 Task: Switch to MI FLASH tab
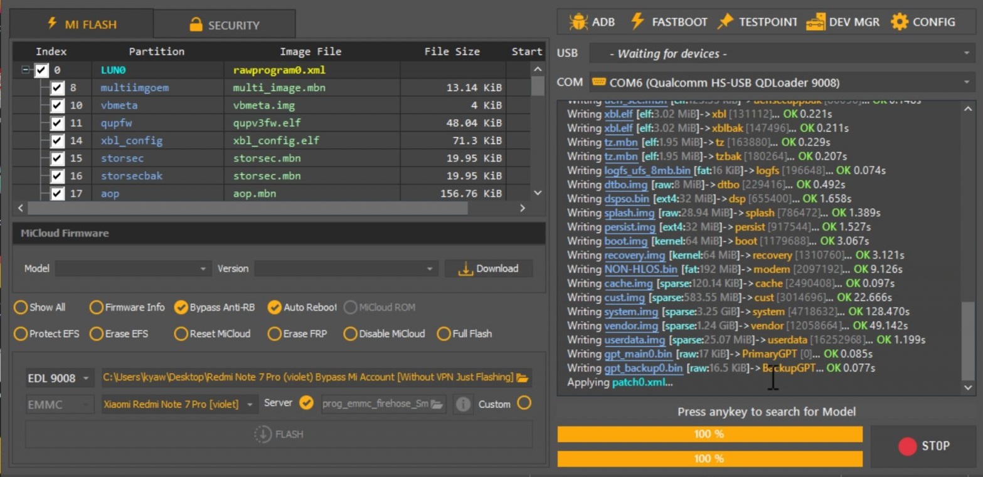82,24
